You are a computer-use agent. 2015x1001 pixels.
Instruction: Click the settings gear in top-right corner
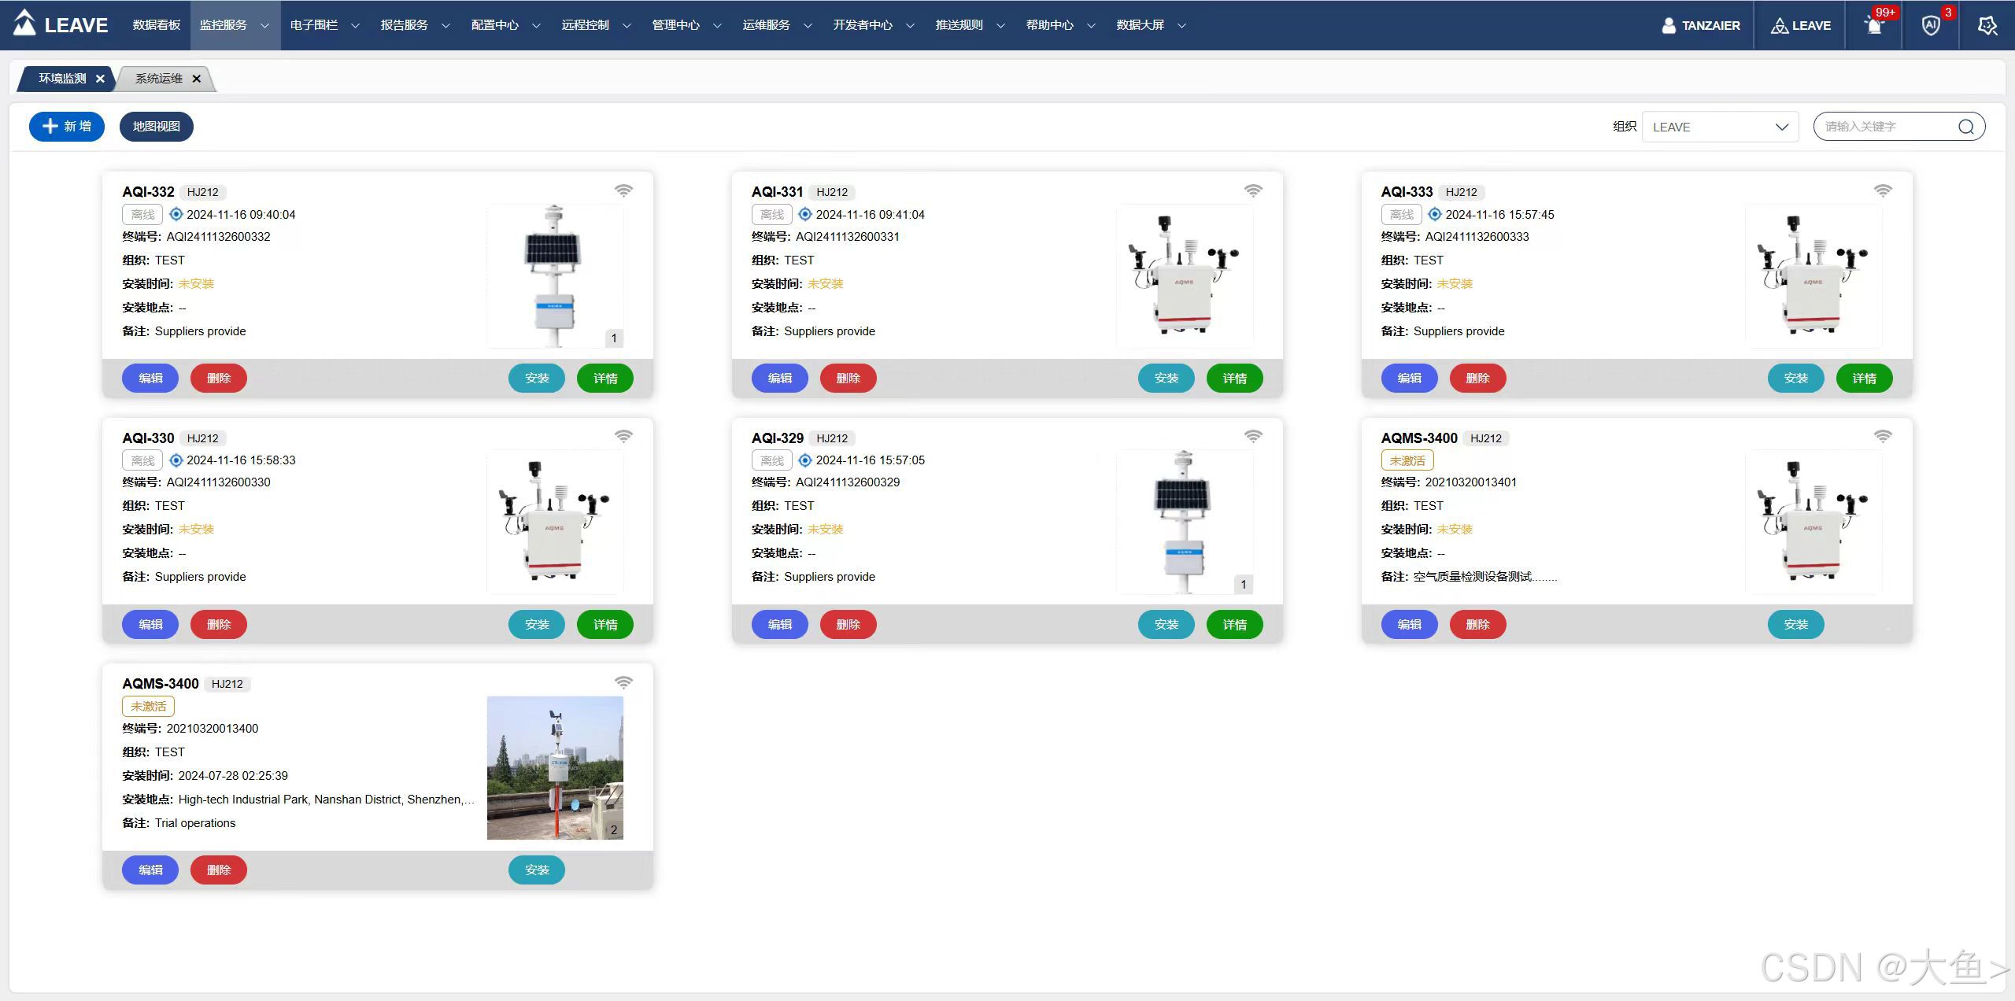(x=1987, y=25)
